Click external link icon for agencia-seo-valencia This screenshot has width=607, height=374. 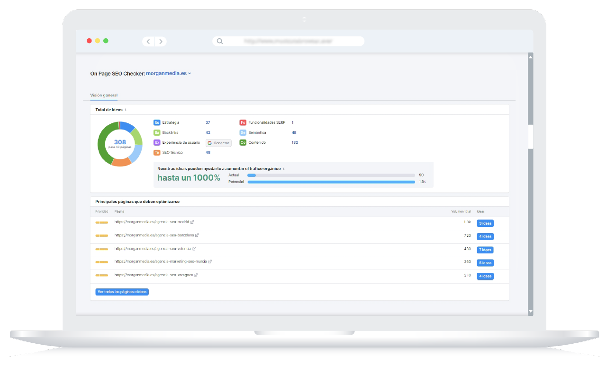coord(194,248)
